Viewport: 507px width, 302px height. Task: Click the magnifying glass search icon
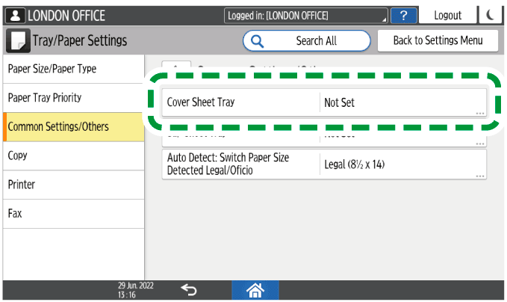point(258,41)
